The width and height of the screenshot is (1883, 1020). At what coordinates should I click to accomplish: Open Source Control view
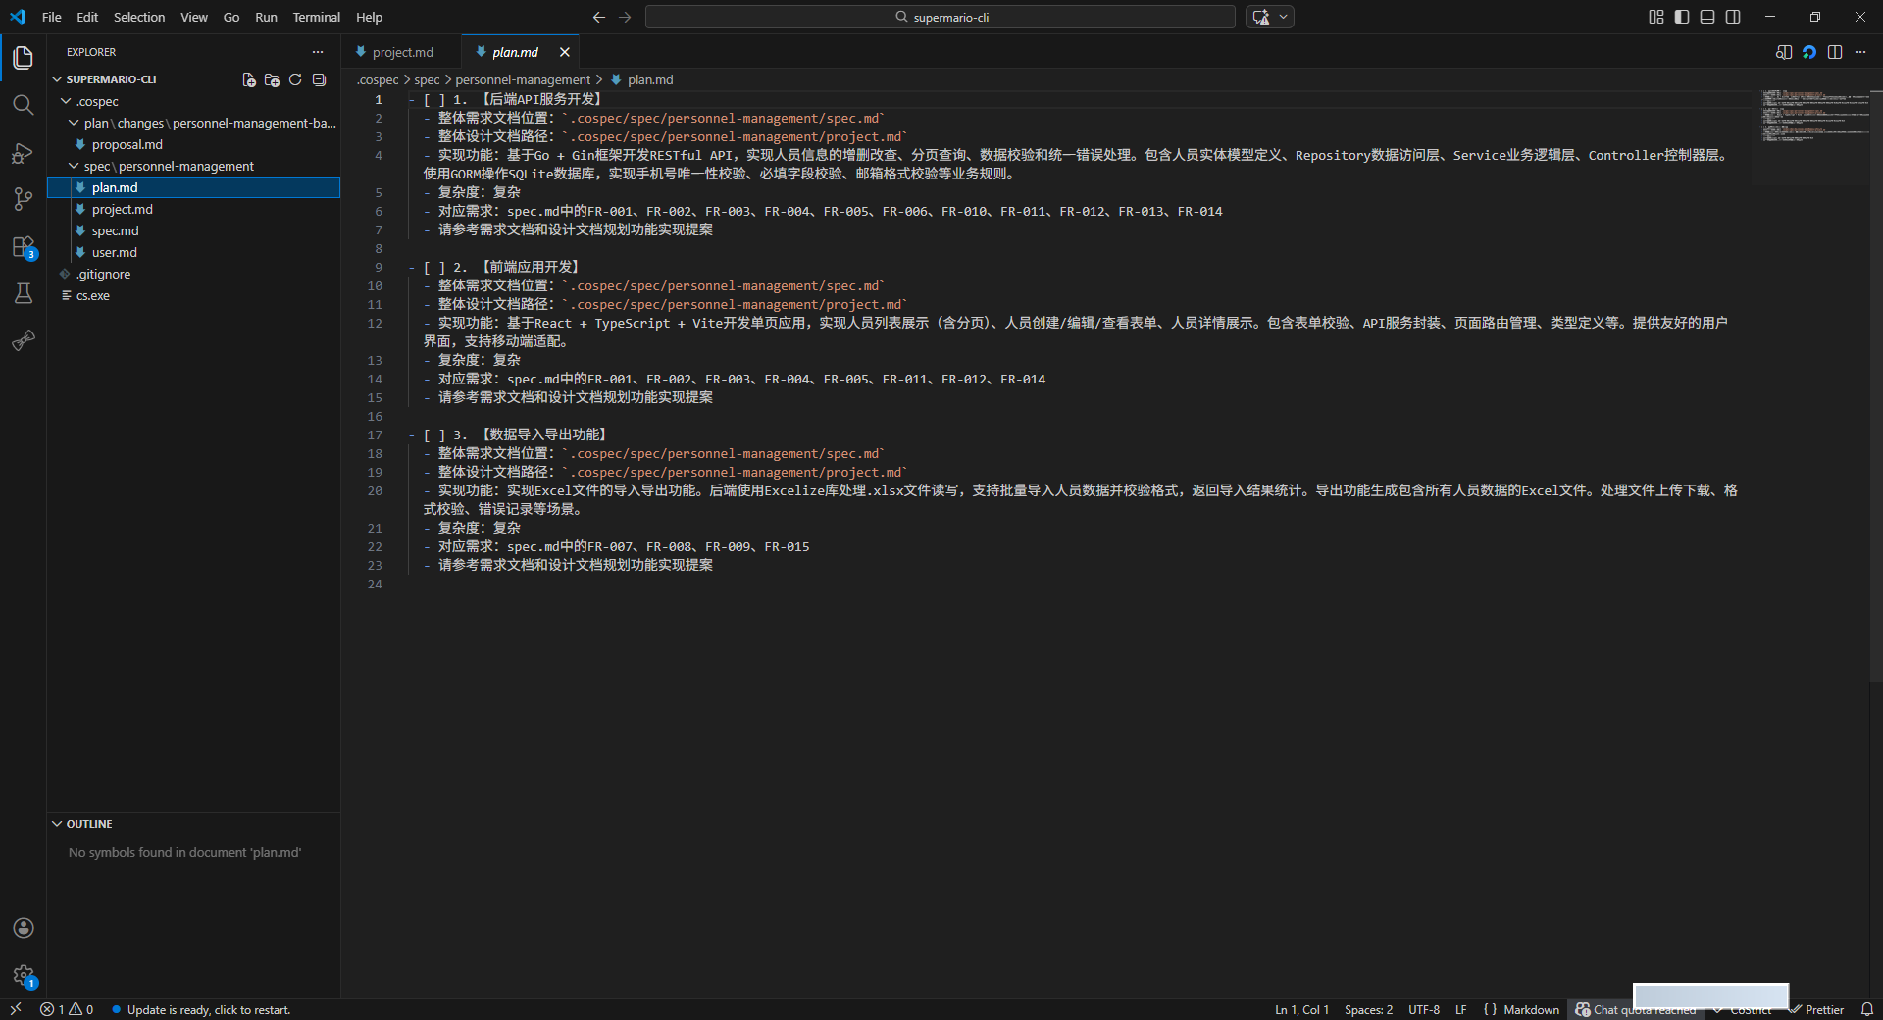click(23, 199)
